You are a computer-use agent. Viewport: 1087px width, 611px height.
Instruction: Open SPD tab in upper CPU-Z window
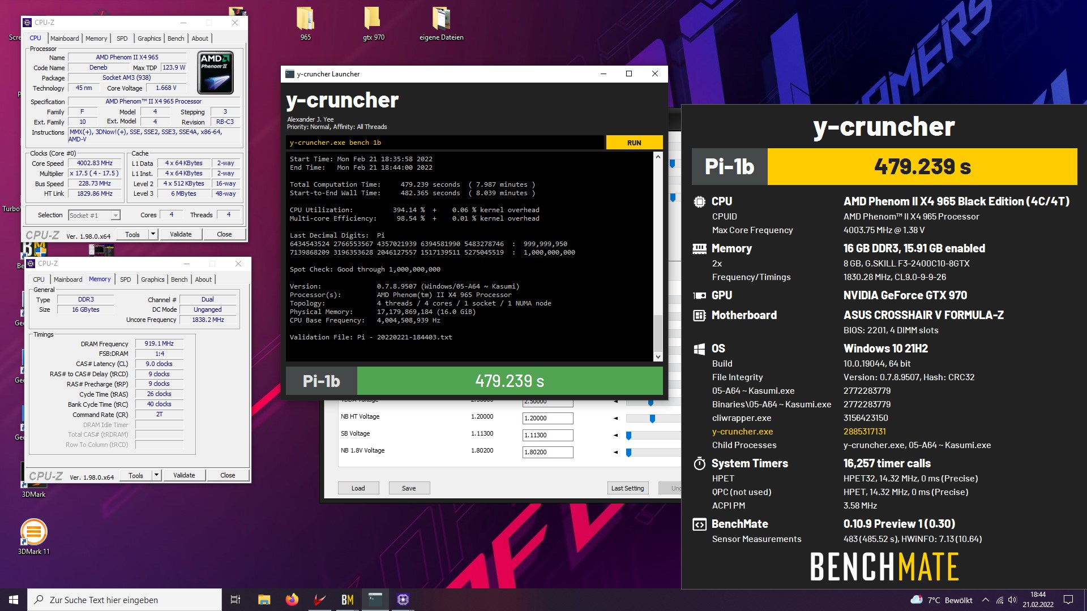click(x=122, y=38)
